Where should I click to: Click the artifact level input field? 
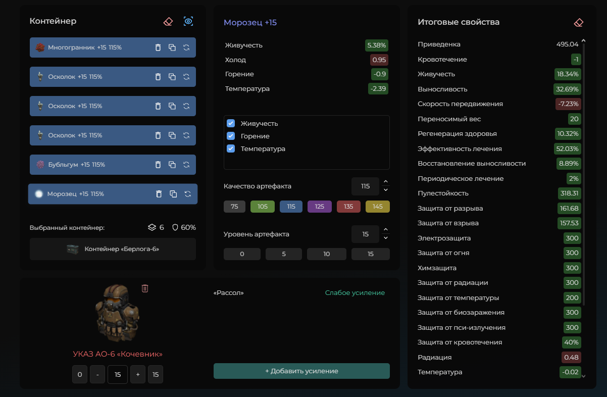point(366,234)
